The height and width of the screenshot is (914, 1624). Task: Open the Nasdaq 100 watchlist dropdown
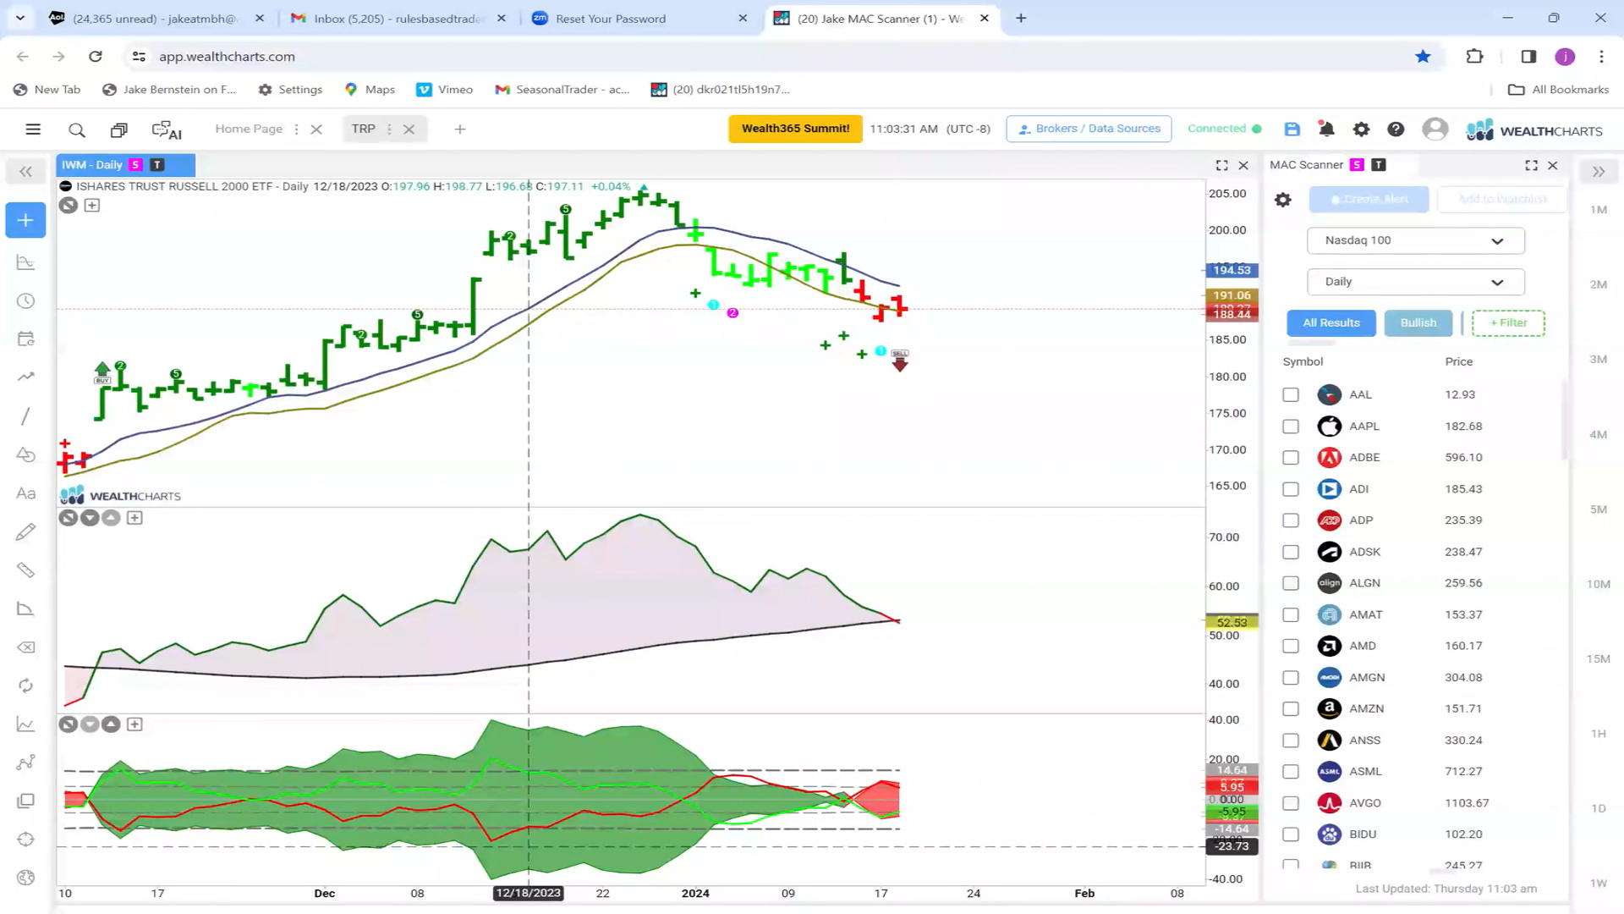click(x=1415, y=240)
